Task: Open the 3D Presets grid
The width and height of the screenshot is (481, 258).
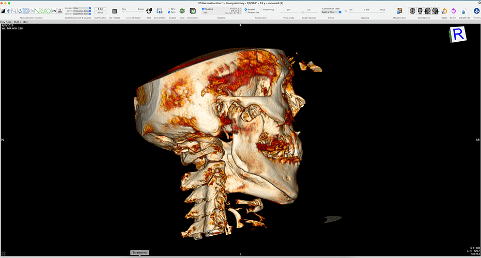Action: [114, 11]
